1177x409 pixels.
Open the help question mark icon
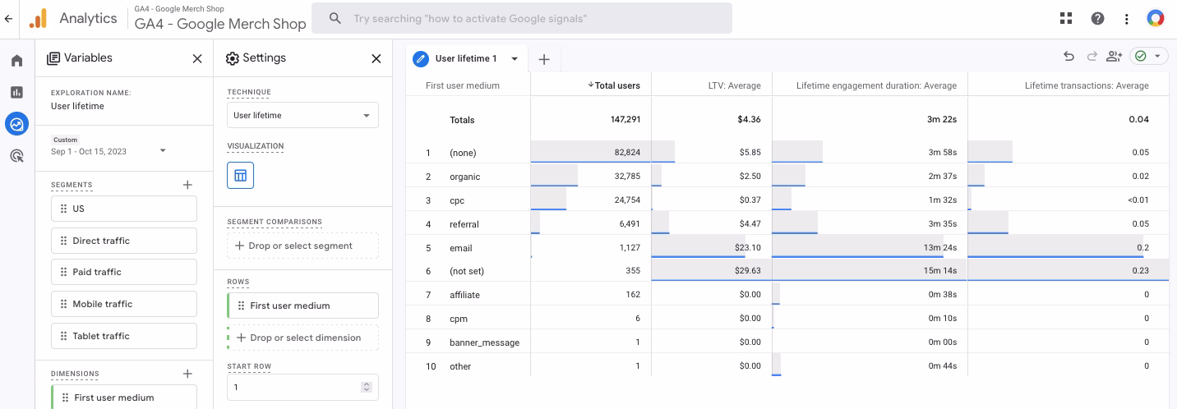coord(1097,18)
